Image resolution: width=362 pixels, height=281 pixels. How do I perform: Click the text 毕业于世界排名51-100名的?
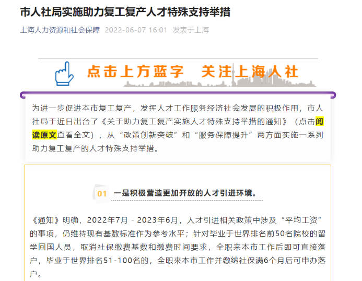pyautogui.click(x=98, y=261)
